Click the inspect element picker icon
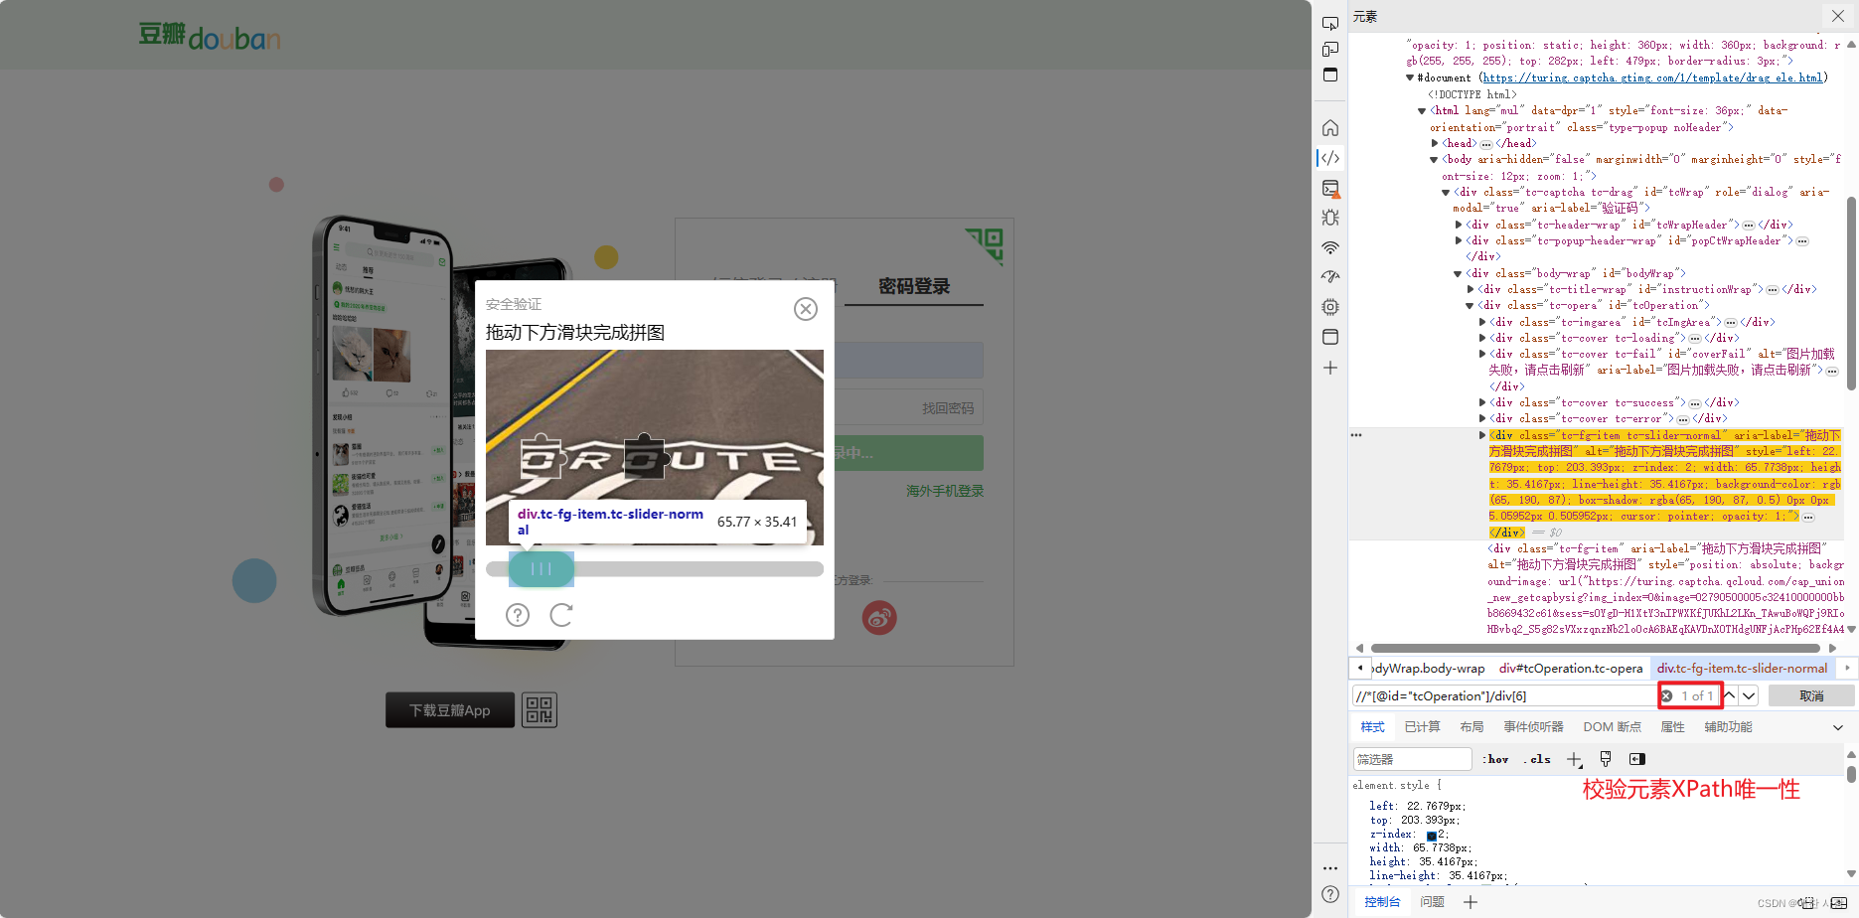Screen dimensions: 1859x918 (x=1330, y=23)
